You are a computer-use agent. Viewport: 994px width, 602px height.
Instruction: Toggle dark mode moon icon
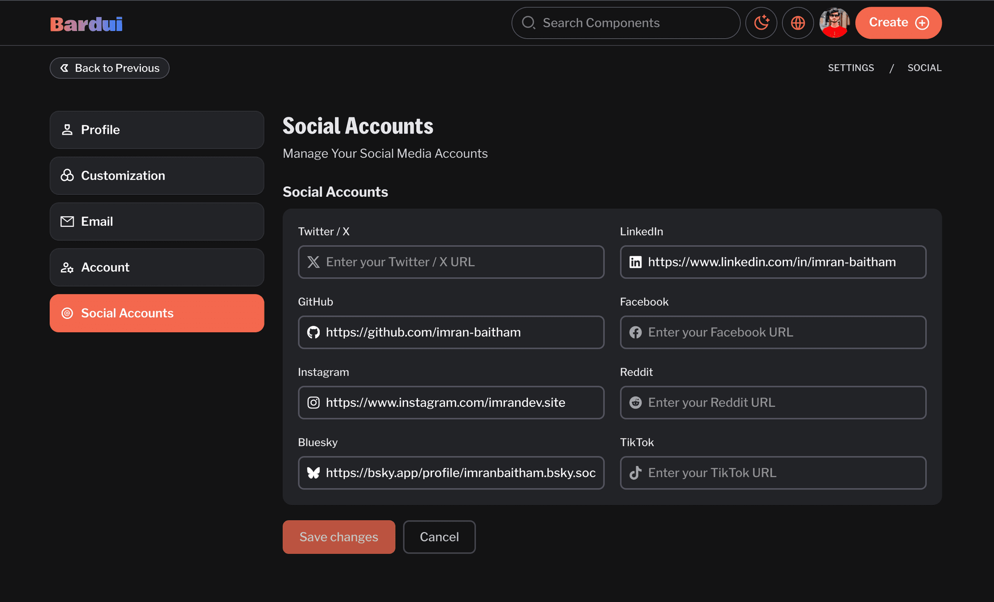(761, 23)
